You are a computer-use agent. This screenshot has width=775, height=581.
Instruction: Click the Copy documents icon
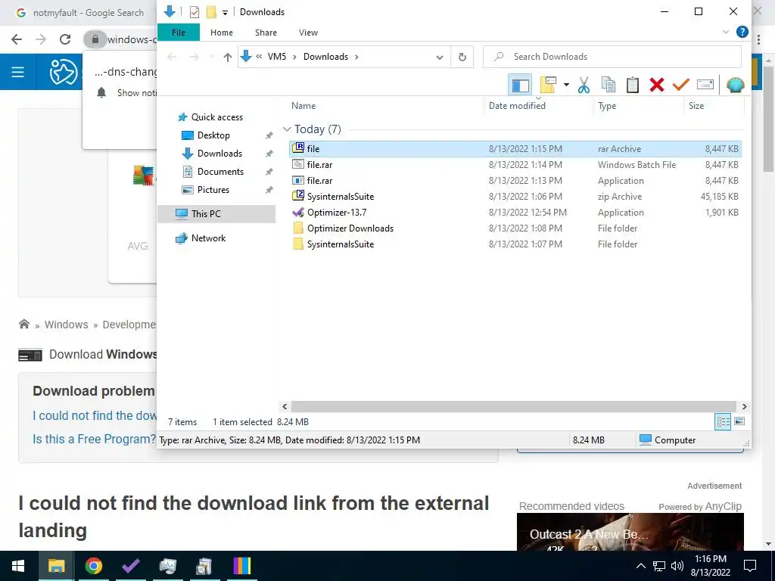(x=608, y=85)
